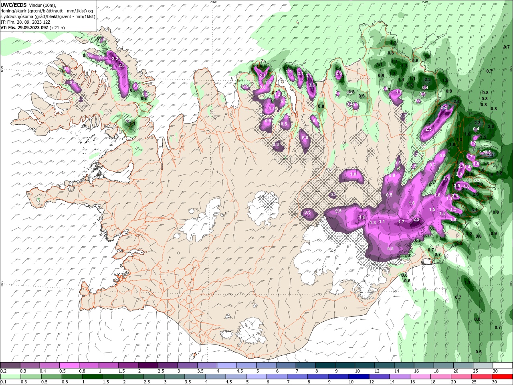This screenshot has width=513, height=385.
Task: Click the lower legend swatch between 3 and 3.5
Action: click(174, 377)
